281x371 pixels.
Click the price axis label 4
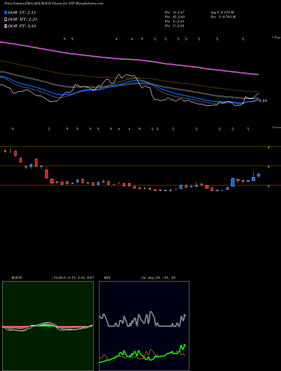click(x=269, y=147)
